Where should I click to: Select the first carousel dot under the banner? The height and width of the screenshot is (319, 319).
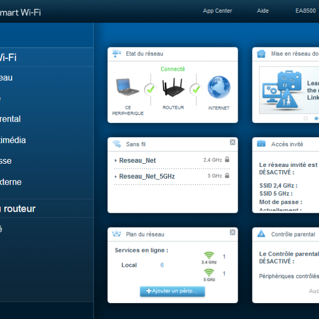click(x=306, y=118)
